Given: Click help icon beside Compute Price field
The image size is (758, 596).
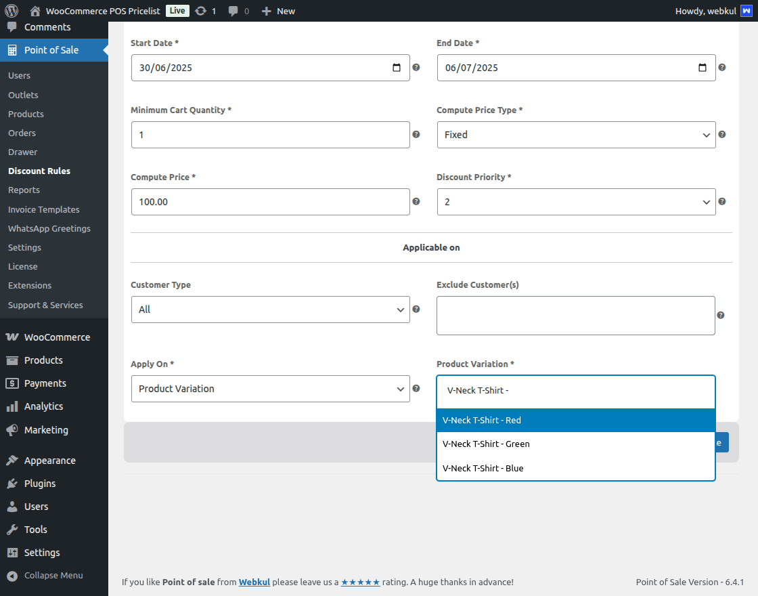Looking at the screenshot, I should coord(416,202).
